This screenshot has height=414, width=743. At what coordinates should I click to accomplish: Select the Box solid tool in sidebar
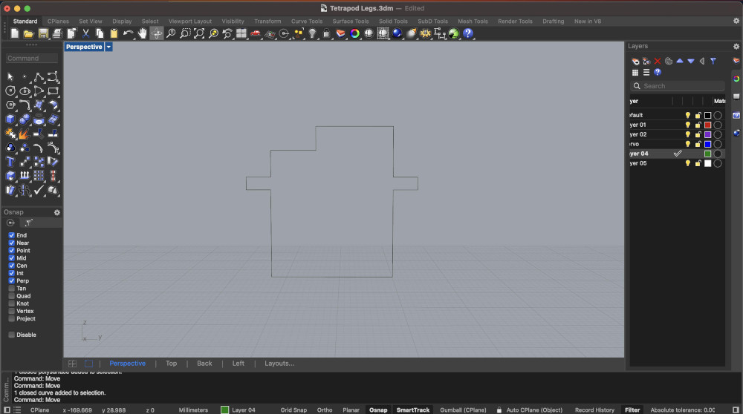[10, 119]
